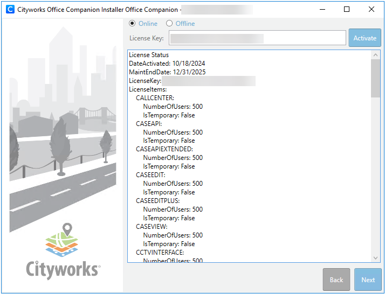Image resolution: width=385 pixels, height=294 pixels.
Task: Click the 'LicenseKey:' line in status box
Action: point(145,81)
